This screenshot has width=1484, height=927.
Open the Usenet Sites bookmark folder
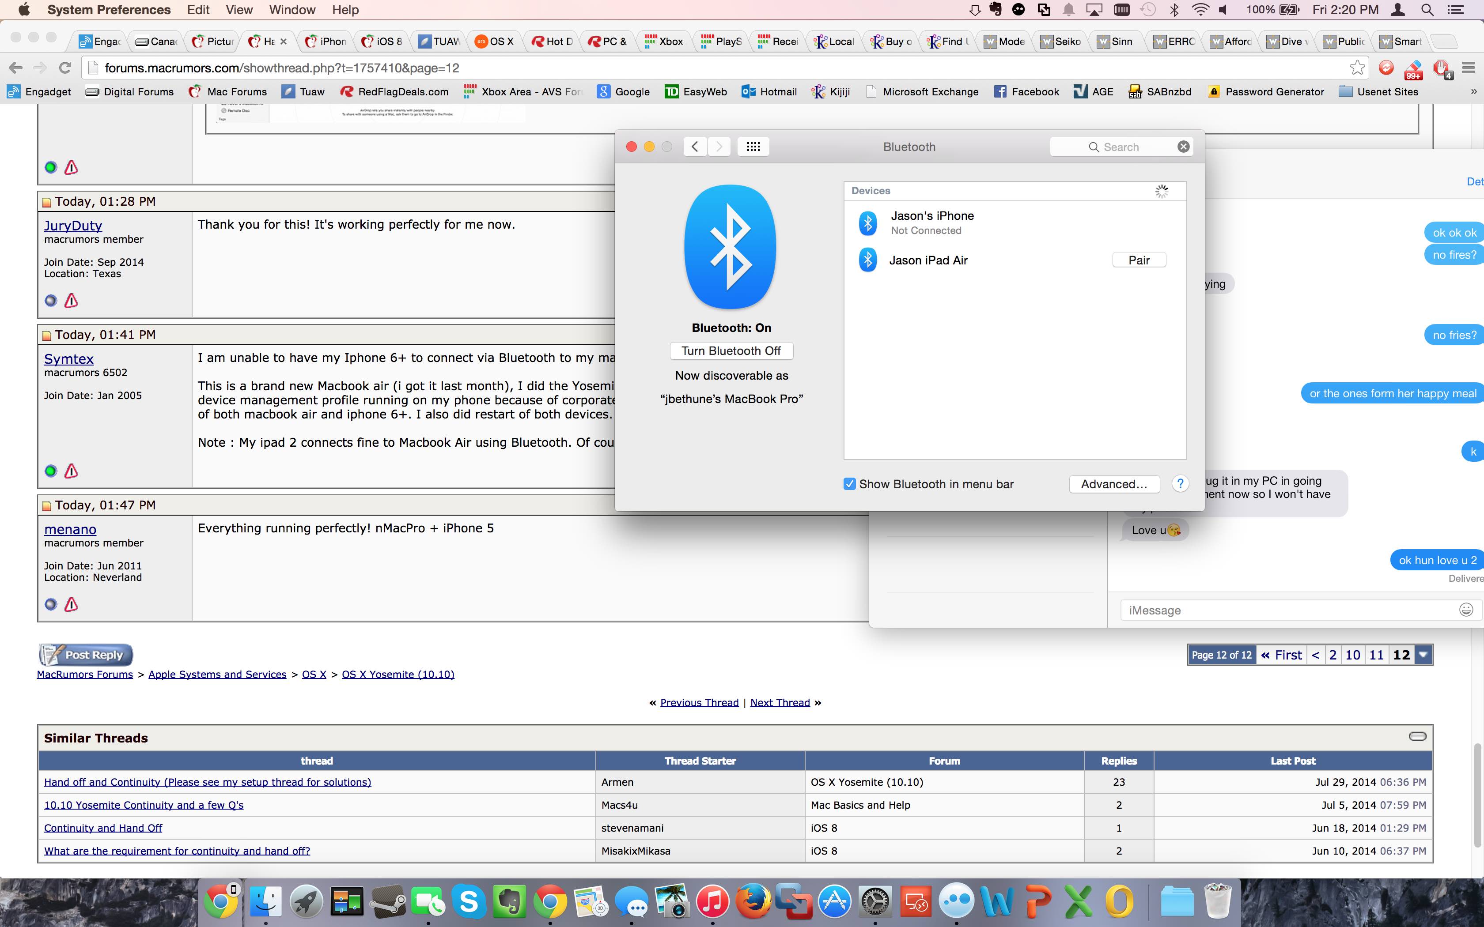[x=1378, y=92]
